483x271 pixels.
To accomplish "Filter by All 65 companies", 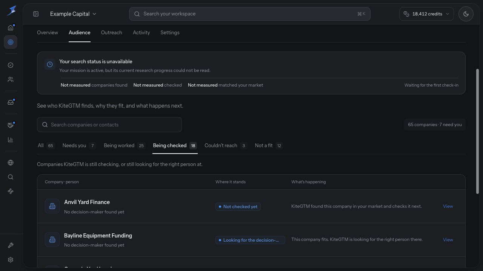I will click(x=46, y=146).
